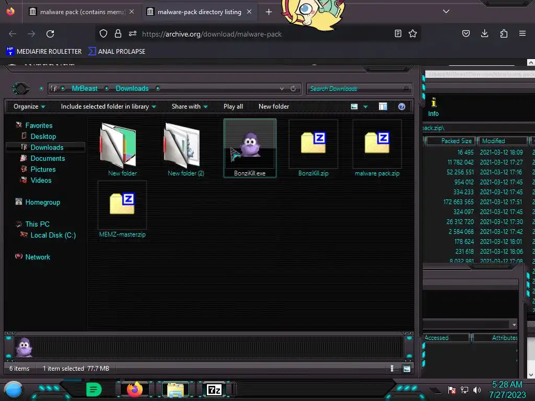Refresh the Explorer Downloads folder

pyautogui.click(x=293, y=89)
